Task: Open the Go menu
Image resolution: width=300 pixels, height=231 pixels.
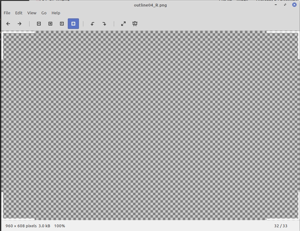Action: [x=44, y=13]
